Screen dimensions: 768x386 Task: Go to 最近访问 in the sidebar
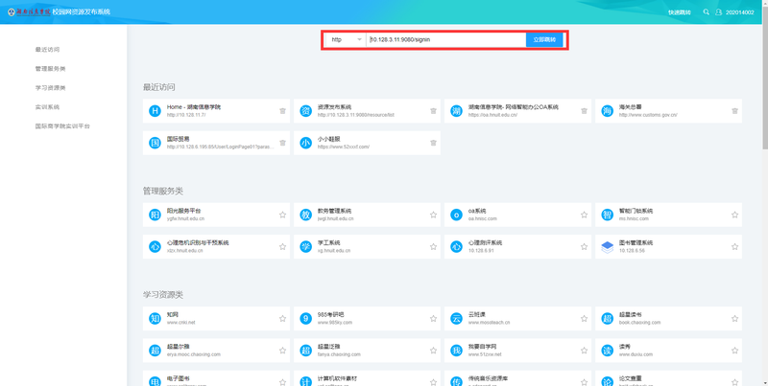tap(47, 50)
